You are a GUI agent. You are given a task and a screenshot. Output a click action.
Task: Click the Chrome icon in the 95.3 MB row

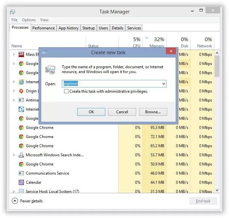21,128
